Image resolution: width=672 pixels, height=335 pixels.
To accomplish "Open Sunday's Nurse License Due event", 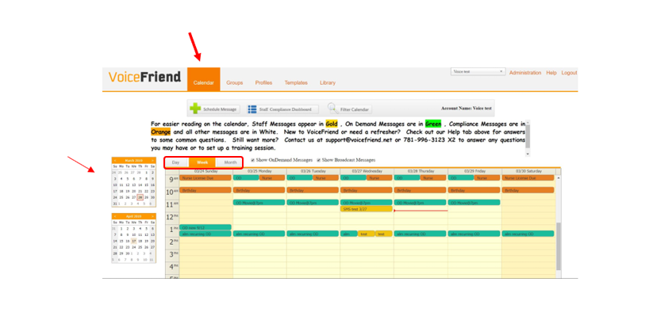I will (x=205, y=177).
